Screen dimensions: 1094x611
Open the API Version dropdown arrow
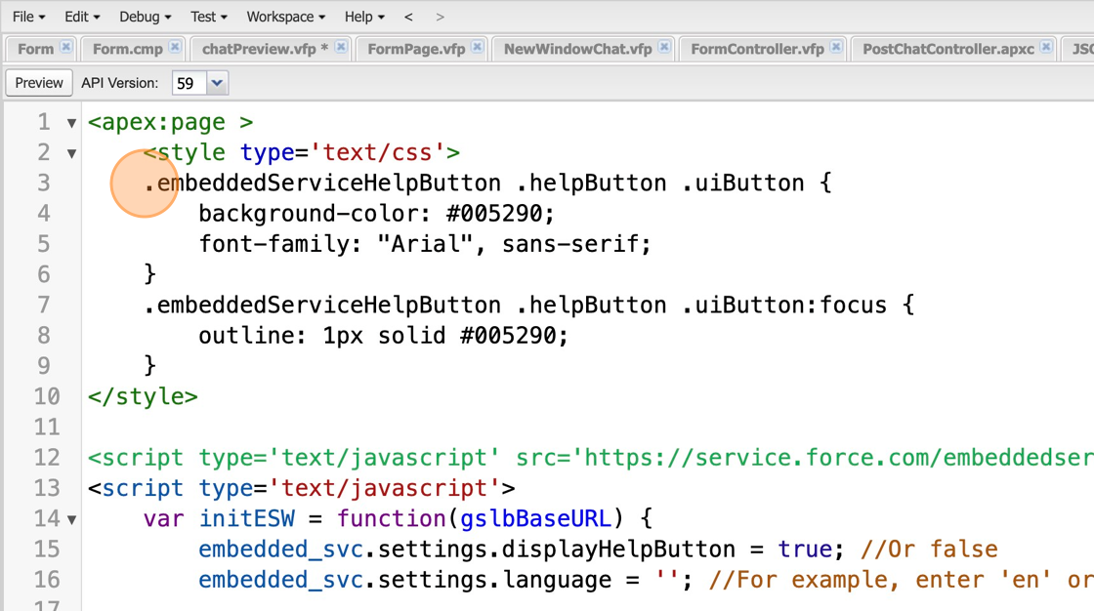coord(217,83)
